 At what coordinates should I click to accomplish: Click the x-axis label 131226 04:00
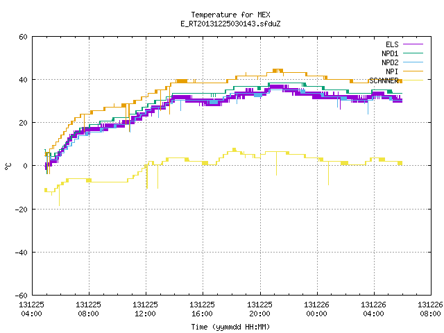coord(373,309)
